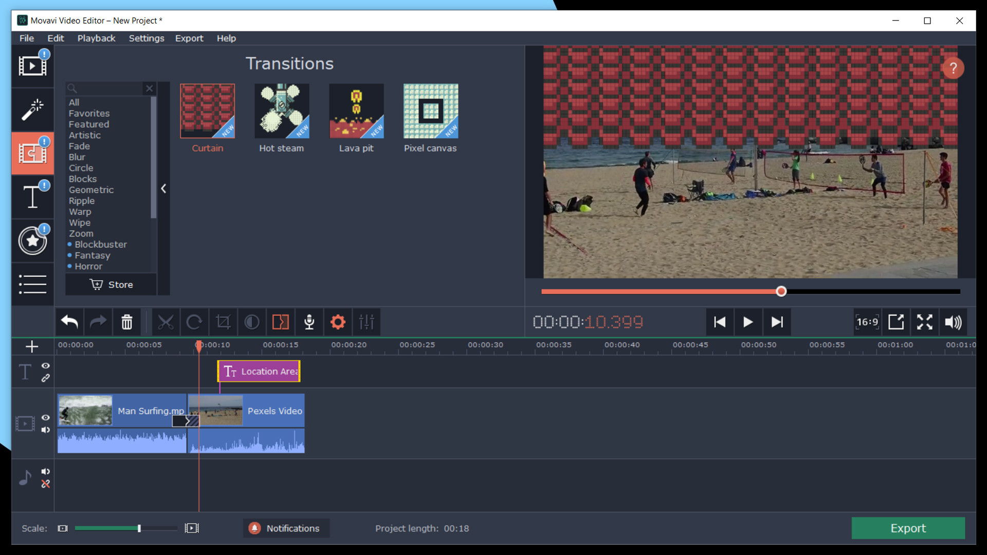The image size is (987, 555).
Task: Expand the Fantasy transitions category
Action: tap(91, 255)
